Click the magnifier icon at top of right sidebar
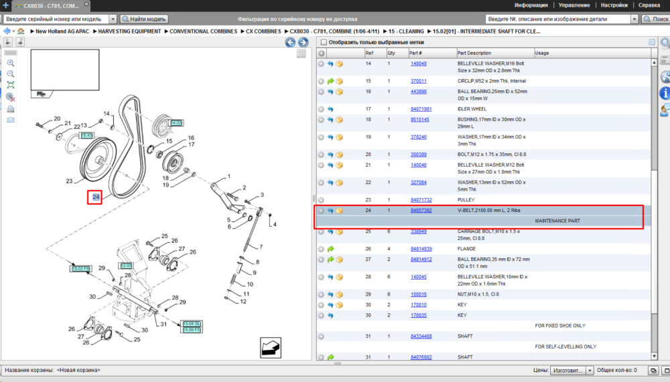670x382 pixels. (x=665, y=43)
